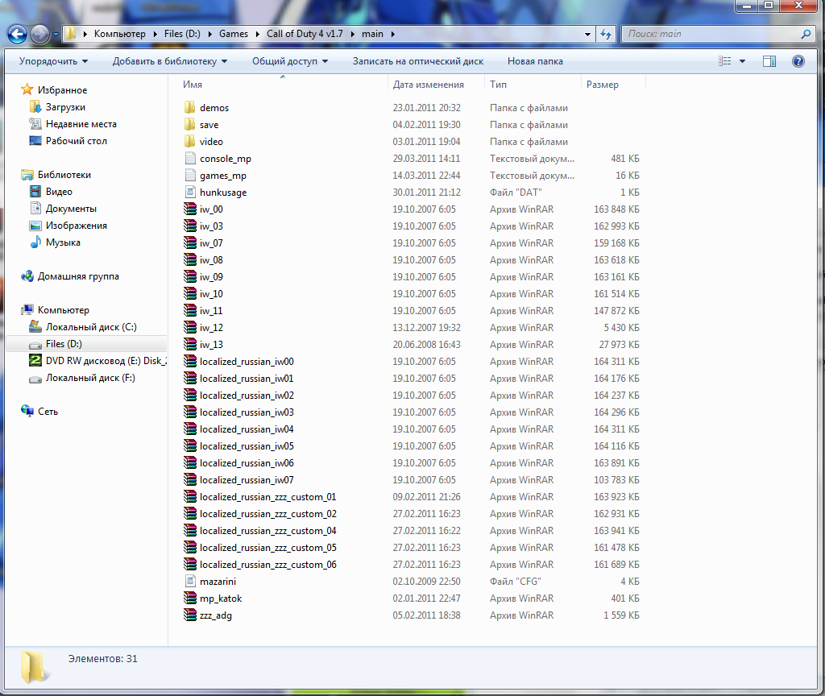Image resolution: width=825 pixels, height=696 pixels.
Task: Select 'Компьютер' in navigation pane
Action: 63,310
